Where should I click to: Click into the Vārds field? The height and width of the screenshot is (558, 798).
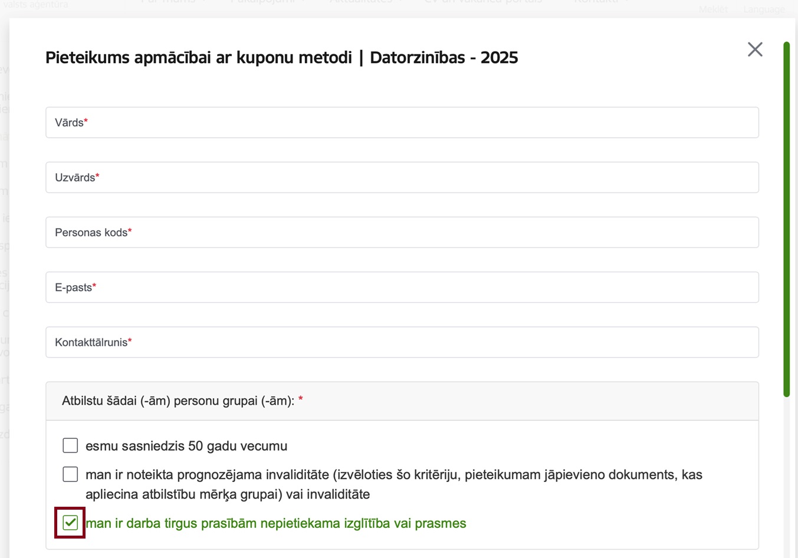click(x=402, y=123)
